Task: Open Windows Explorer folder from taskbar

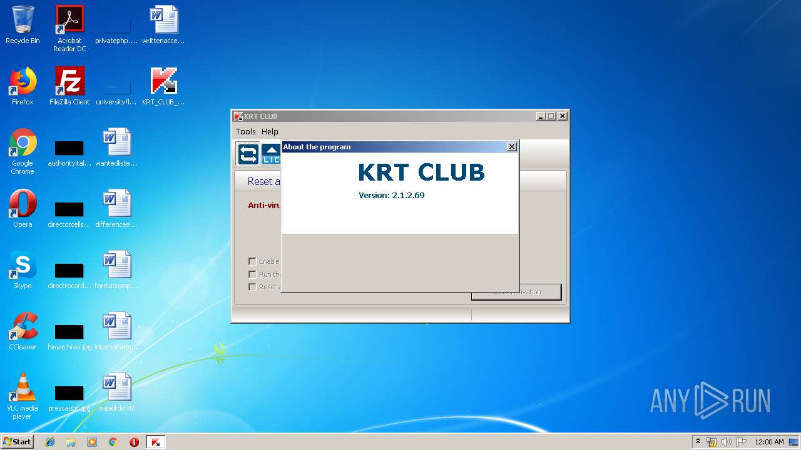Action: [71, 442]
